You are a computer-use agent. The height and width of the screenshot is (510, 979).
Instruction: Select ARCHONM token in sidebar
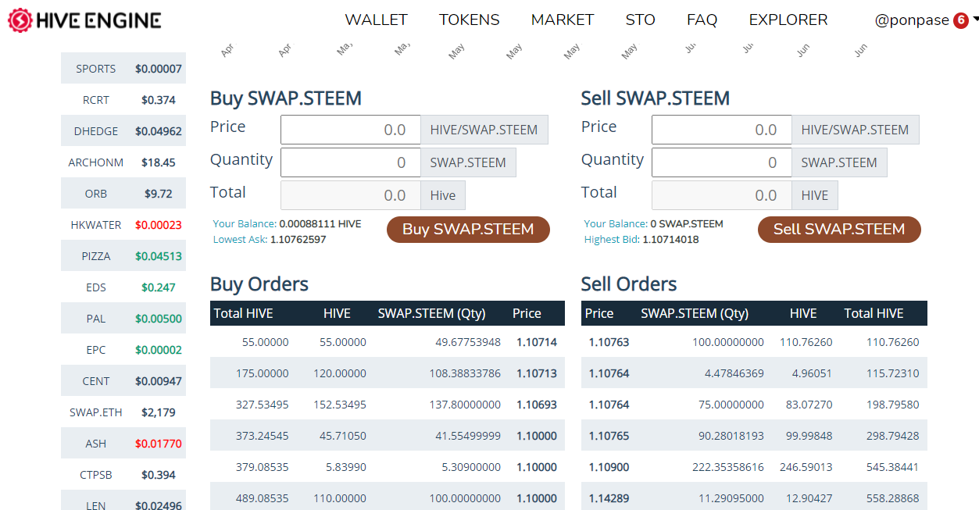point(123,162)
